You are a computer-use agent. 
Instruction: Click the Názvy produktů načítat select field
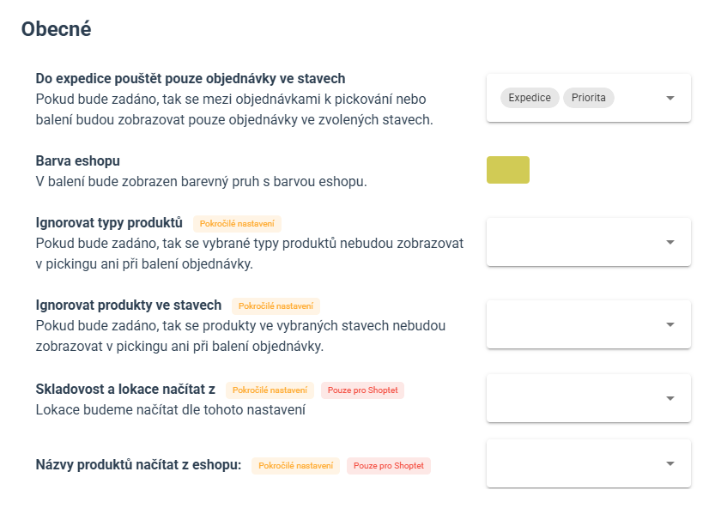tap(589, 463)
